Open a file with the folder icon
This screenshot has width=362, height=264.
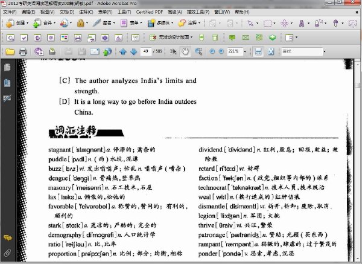click(x=10, y=51)
